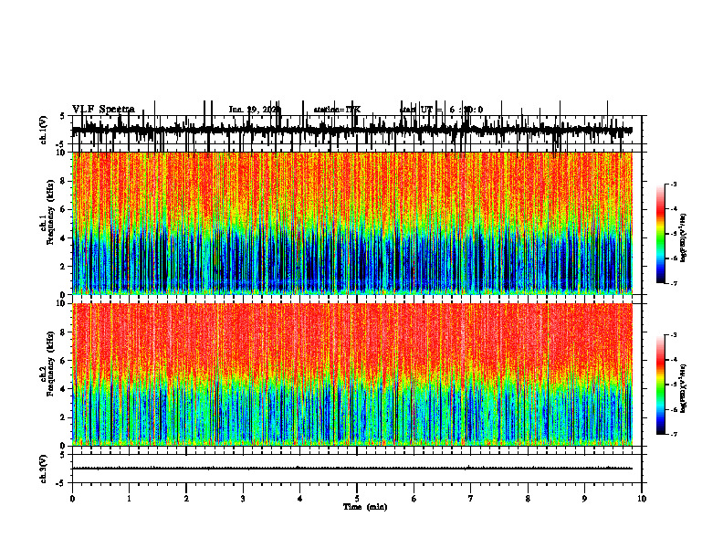Image resolution: width=723 pixels, height=559 pixels.
Task: Click the time axis tick label "2"
Action: point(186,499)
